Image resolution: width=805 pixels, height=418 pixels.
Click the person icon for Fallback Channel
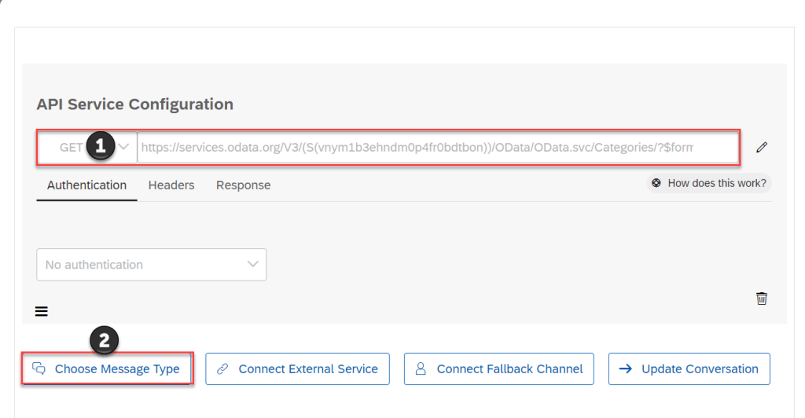coord(420,368)
